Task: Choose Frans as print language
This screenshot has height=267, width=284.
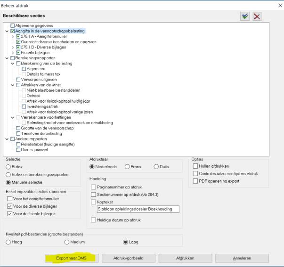Action: (x=128, y=166)
